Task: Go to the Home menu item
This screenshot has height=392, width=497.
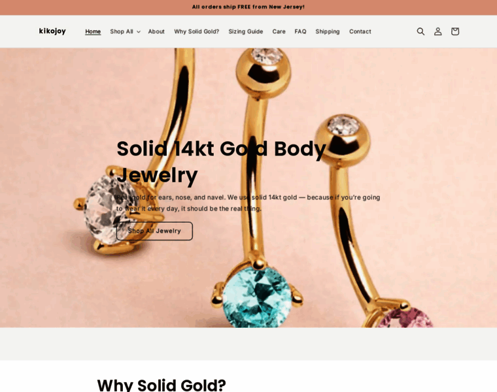Action: 93,31
